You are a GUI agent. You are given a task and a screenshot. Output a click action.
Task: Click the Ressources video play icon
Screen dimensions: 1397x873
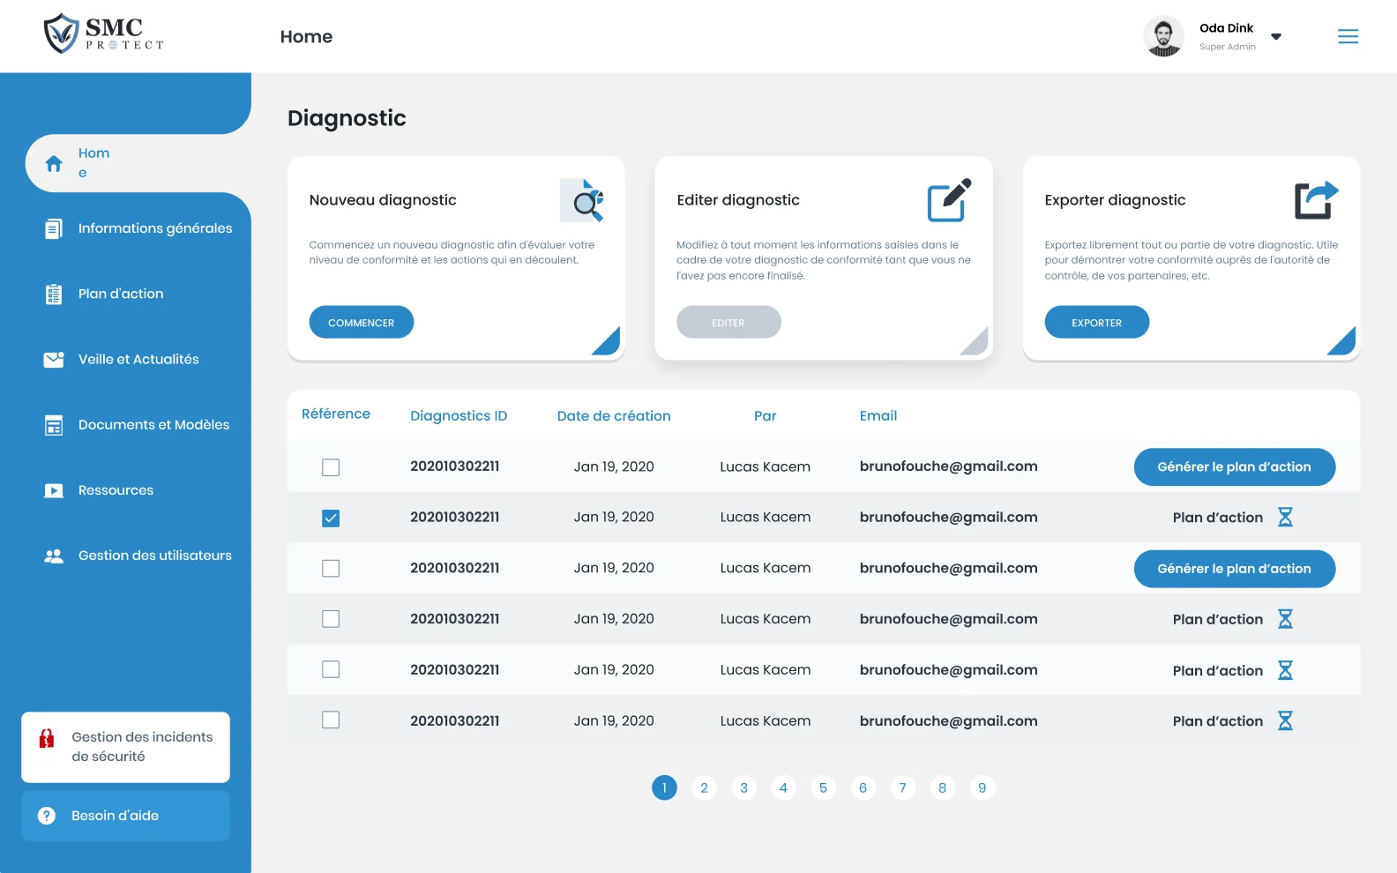coord(54,490)
